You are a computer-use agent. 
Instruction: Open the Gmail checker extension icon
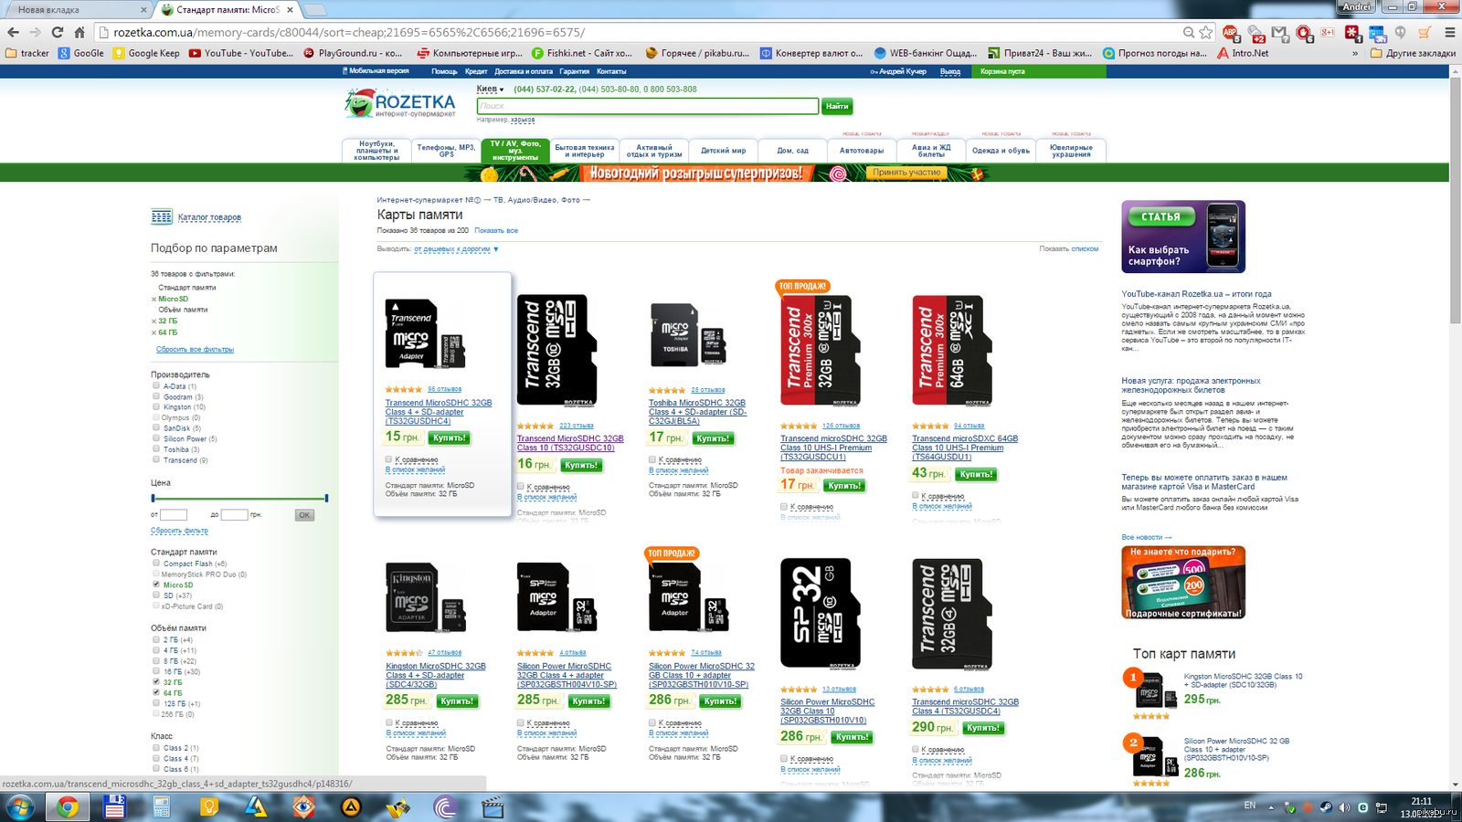pyautogui.click(x=1280, y=32)
